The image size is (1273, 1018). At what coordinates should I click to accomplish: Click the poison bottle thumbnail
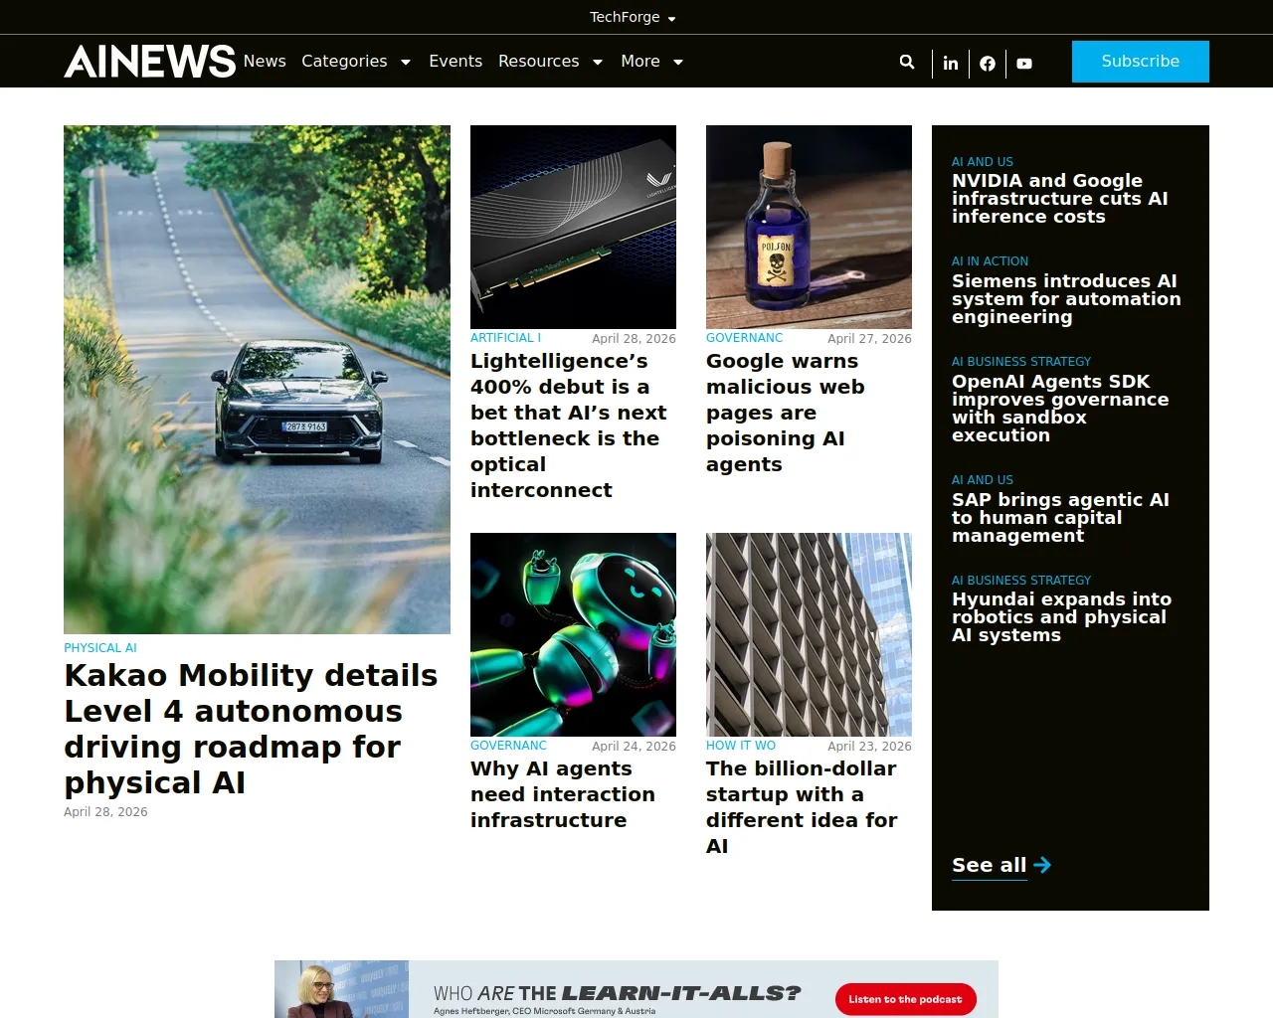[809, 227]
